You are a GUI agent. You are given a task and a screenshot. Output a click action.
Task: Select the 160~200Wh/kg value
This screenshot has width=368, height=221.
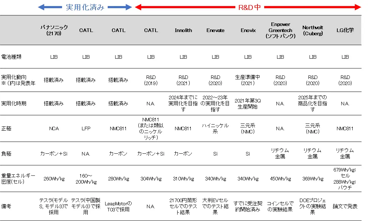[86, 179]
